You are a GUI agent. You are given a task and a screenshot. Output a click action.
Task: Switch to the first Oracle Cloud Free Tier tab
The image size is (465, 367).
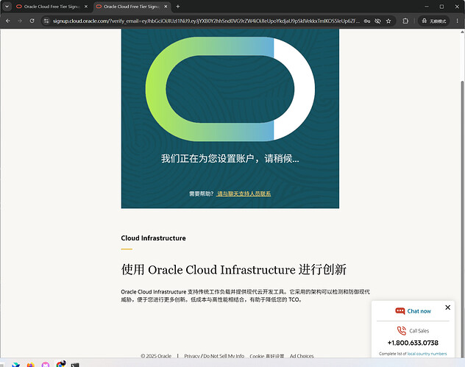pyautogui.click(x=52, y=7)
